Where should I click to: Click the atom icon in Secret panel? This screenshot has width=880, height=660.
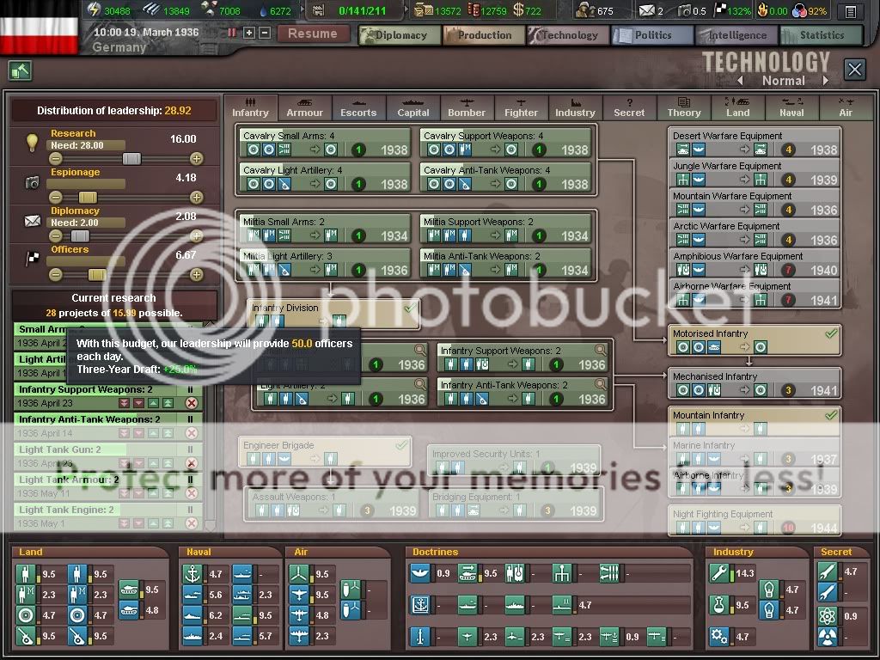827,615
